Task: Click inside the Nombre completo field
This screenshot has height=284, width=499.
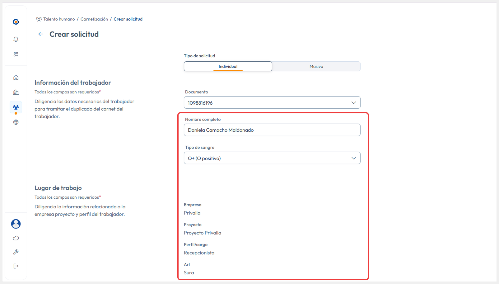Action: pyautogui.click(x=272, y=130)
